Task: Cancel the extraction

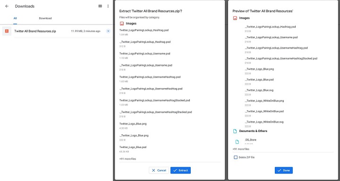Action: coord(159,170)
